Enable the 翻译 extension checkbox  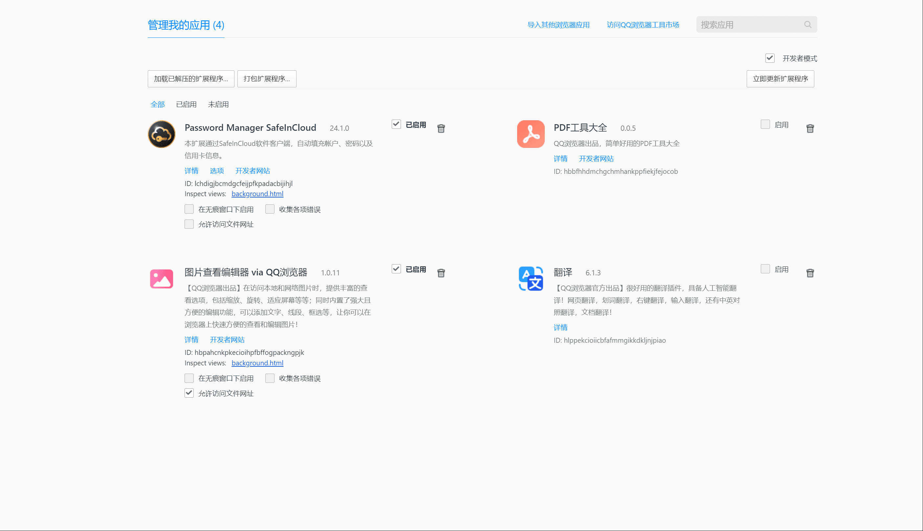(x=765, y=269)
